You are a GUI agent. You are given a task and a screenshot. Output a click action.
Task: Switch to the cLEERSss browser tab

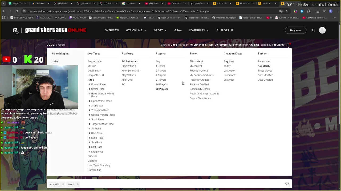click(131, 4)
